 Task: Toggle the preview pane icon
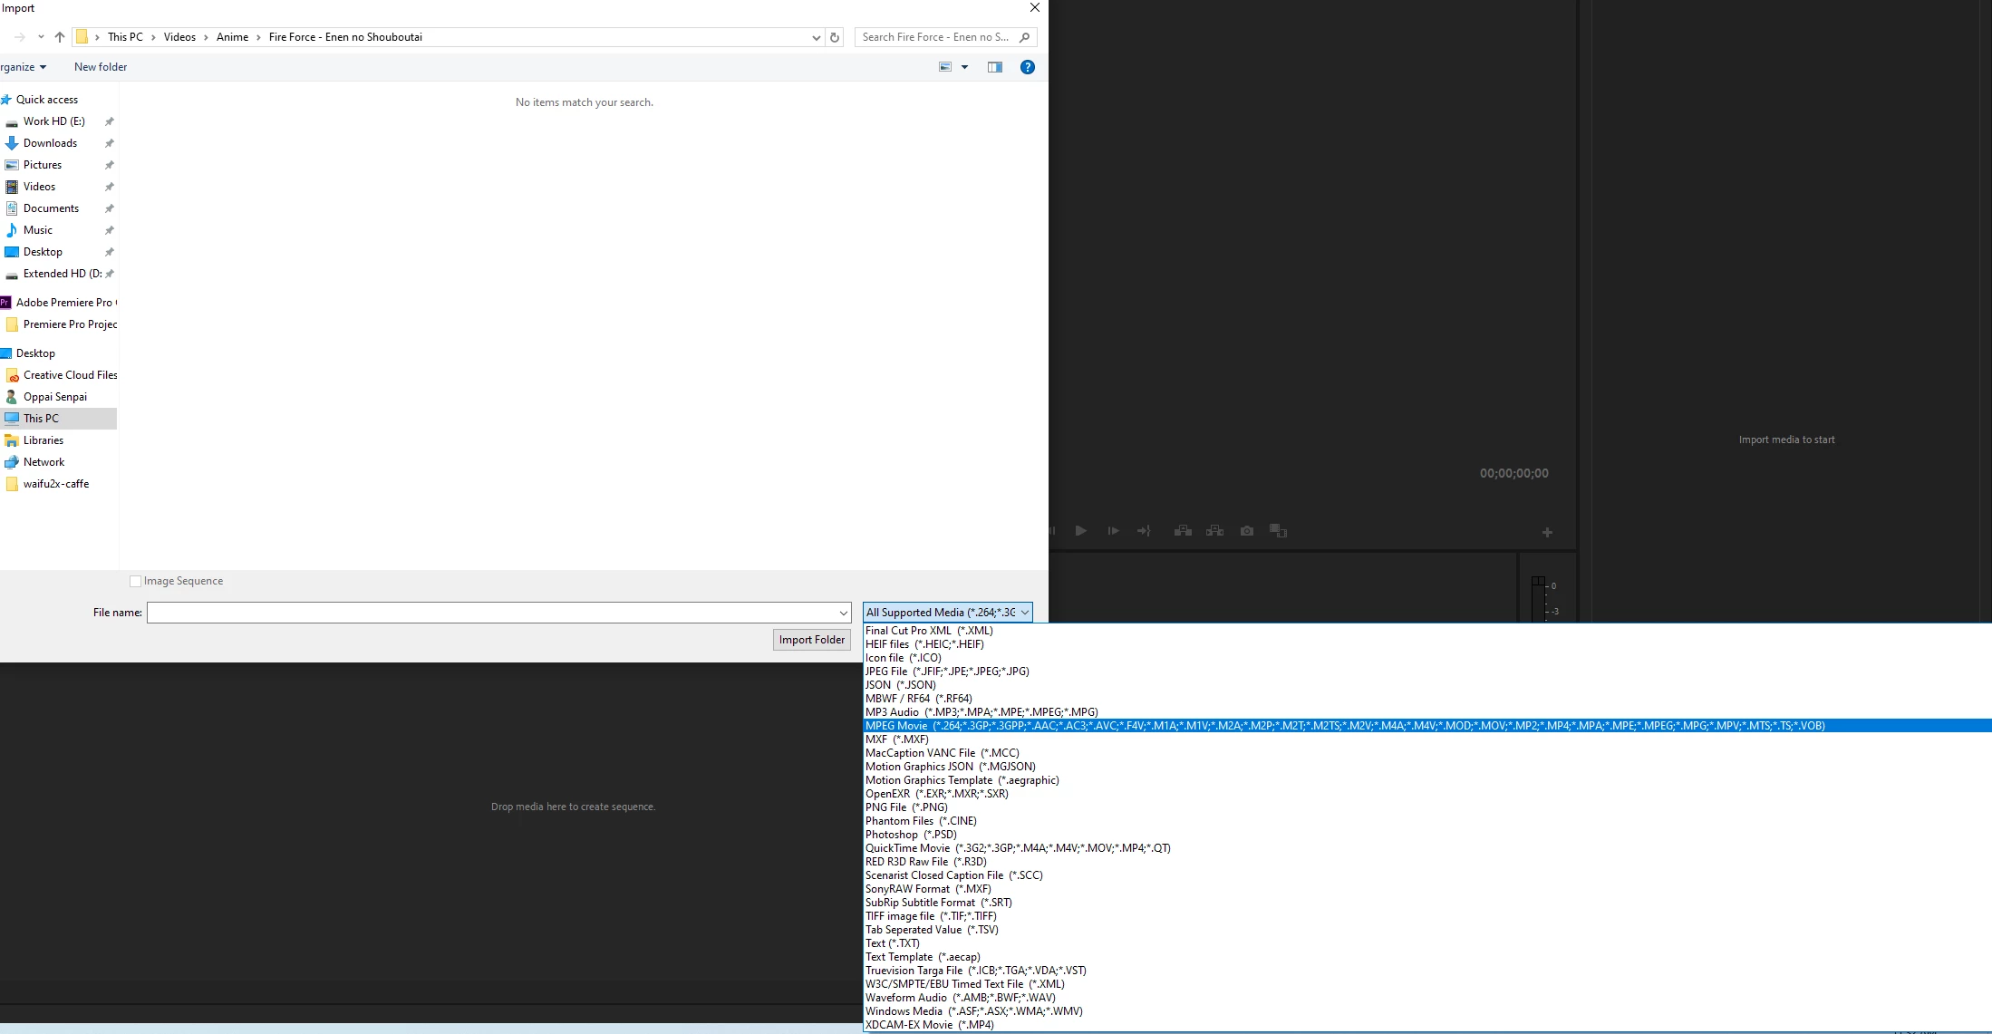pyautogui.click(x=994, y=67)
